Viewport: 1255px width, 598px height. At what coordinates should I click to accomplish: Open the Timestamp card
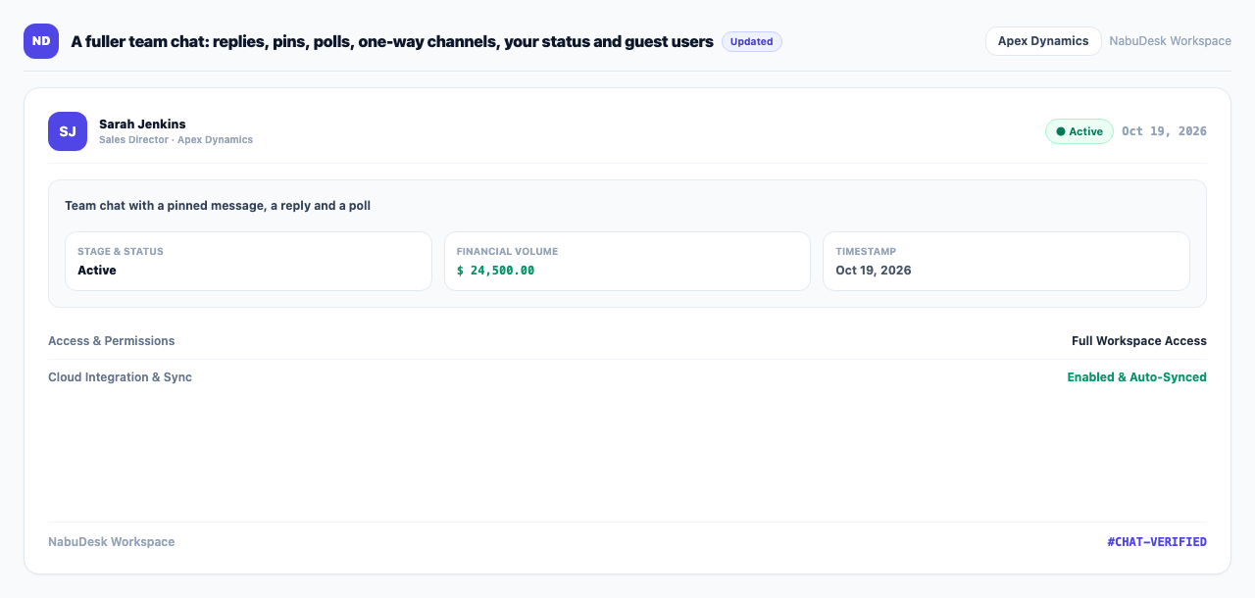(1006, 261)
